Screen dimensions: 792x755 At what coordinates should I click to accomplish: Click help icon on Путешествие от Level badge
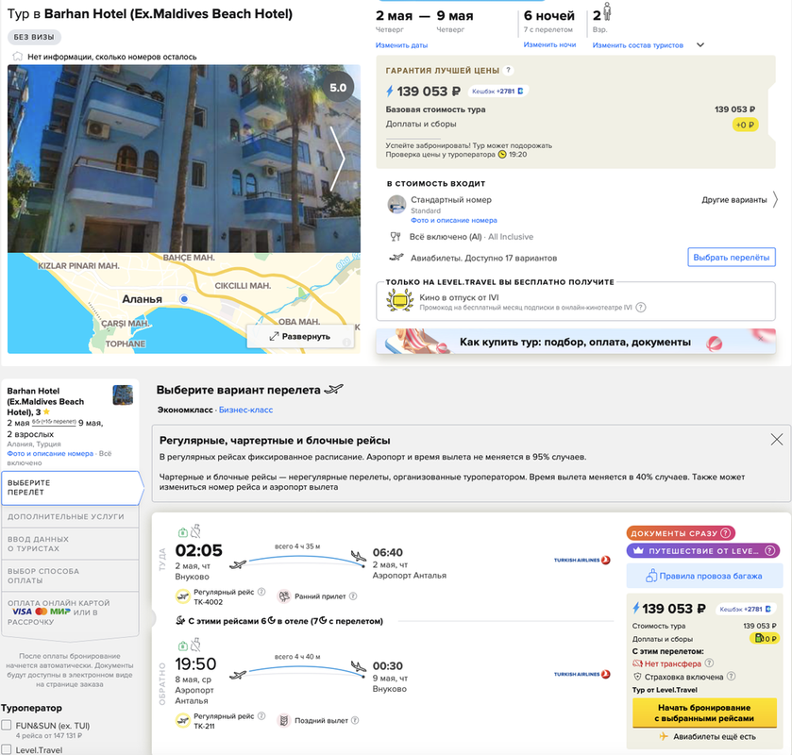(x=769, y=550)
